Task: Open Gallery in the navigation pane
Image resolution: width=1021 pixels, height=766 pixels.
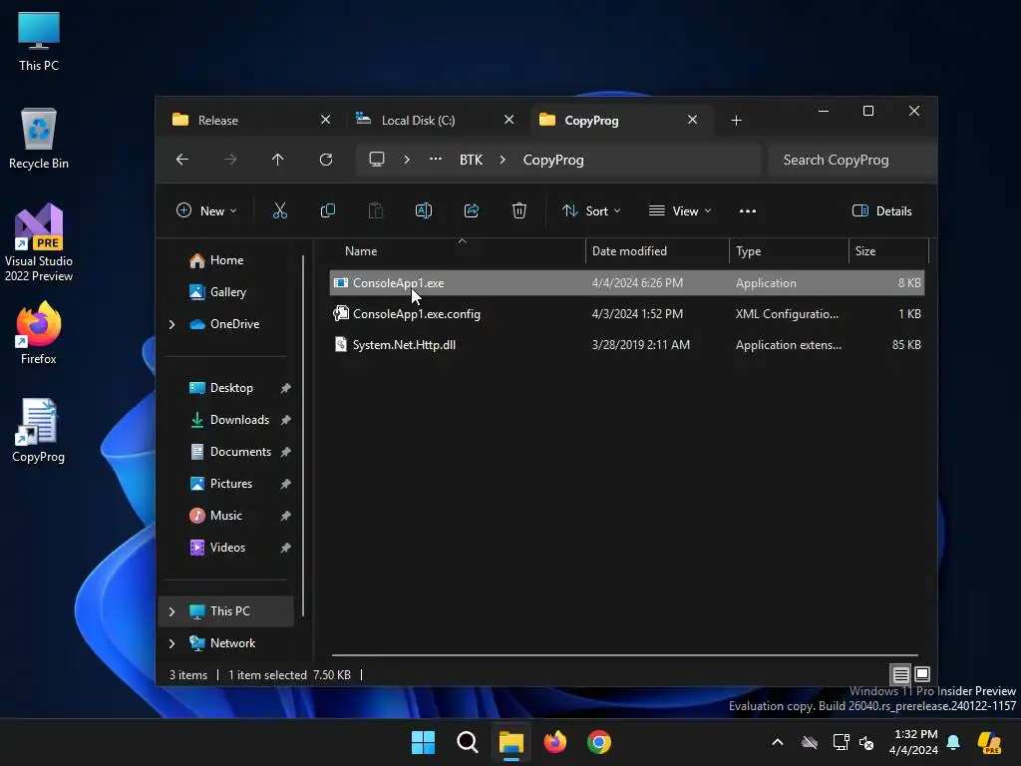Action: coord(226,292)
